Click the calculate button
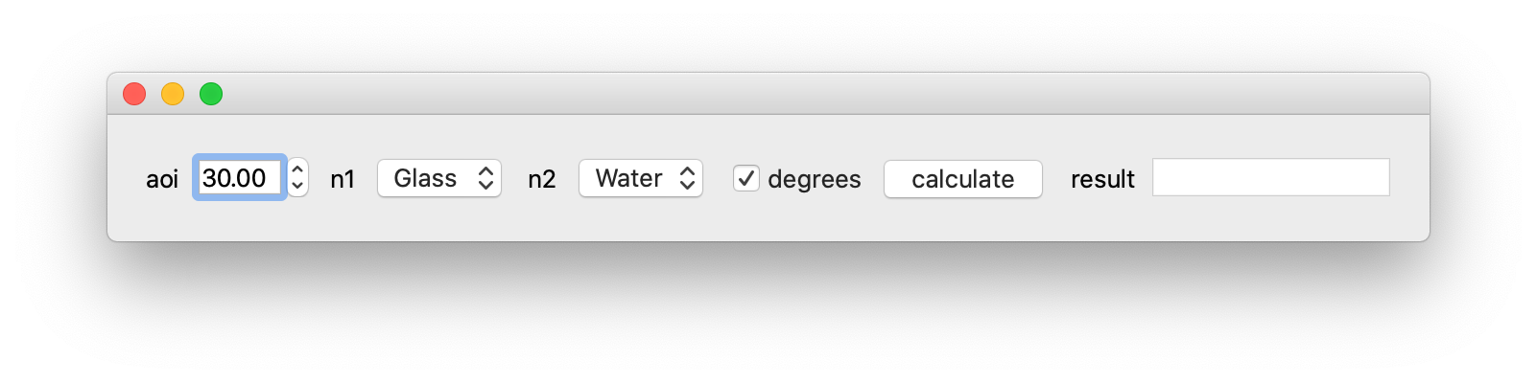Viewport: 1537px width, 383px height. coord(963,179)
